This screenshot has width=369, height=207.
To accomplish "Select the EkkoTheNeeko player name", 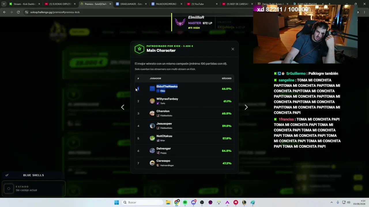I will 167,86.
